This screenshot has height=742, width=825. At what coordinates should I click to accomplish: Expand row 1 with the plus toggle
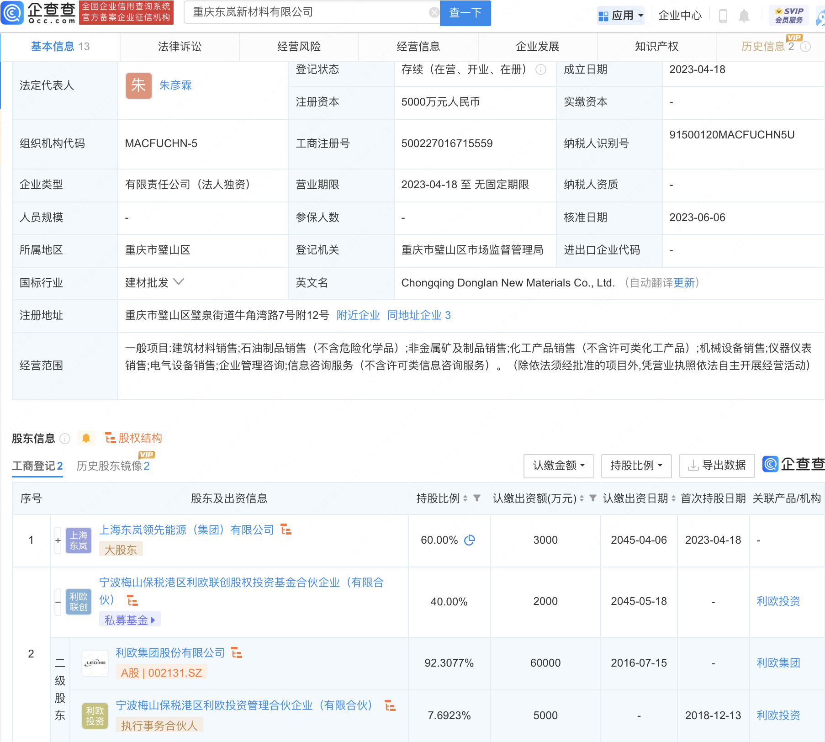click(x=58, y=541)
